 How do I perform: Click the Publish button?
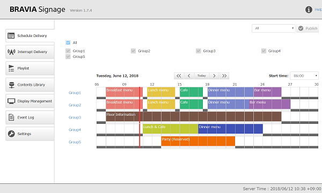point(308,28)
